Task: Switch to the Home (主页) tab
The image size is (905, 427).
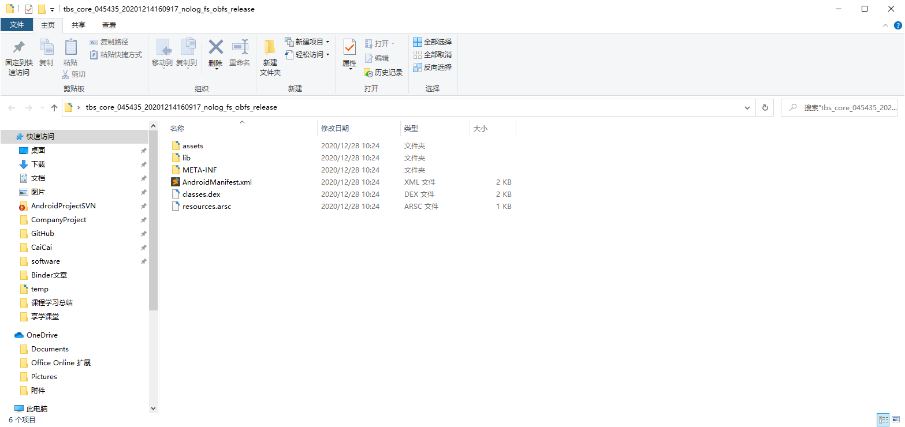Action: point(48,25)
